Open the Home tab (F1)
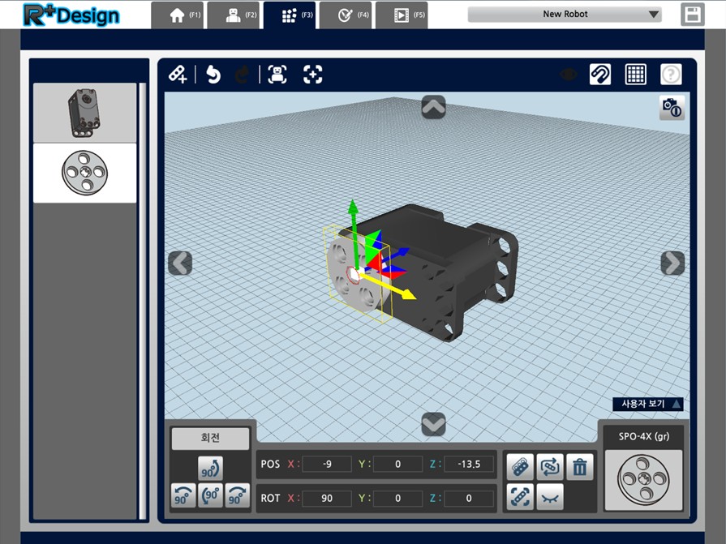This screenshot has height=544, width=726. tap(177, 15)
